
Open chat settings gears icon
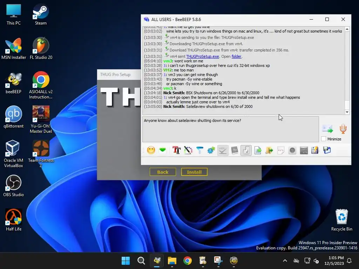pos(211,150)
